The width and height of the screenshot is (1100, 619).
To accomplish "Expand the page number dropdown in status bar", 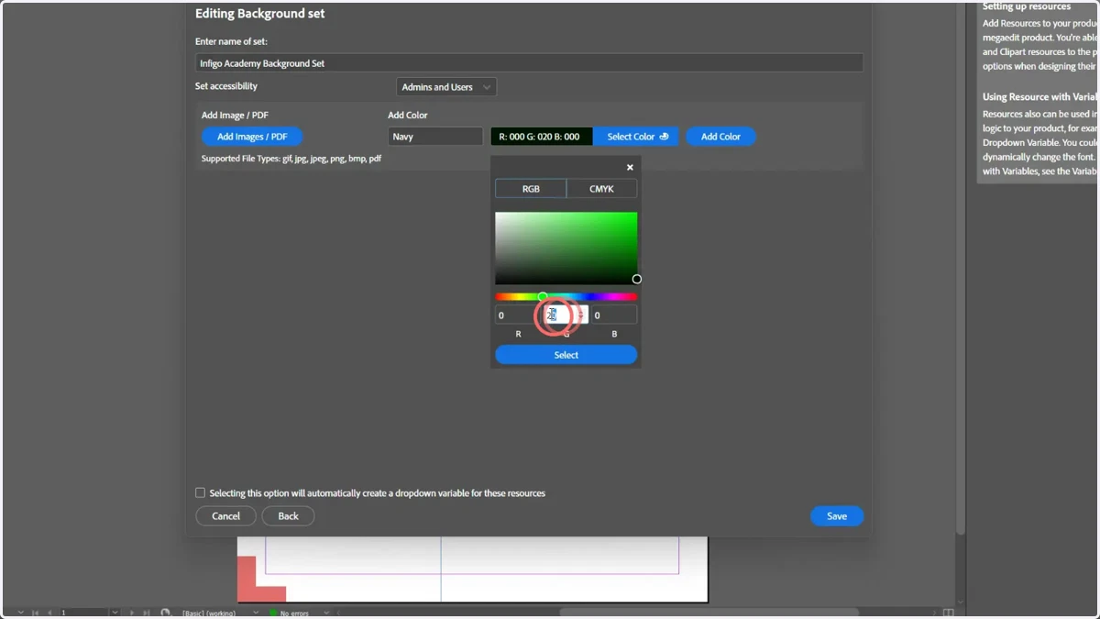I will pos(115,613).
